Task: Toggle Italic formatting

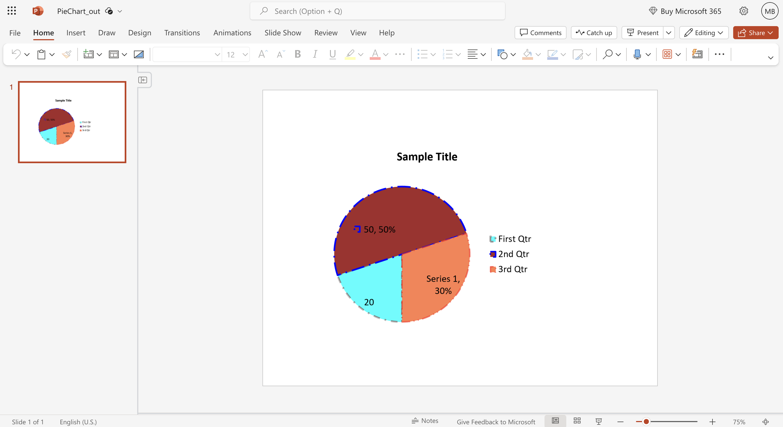Action: [x=315, y=54]
